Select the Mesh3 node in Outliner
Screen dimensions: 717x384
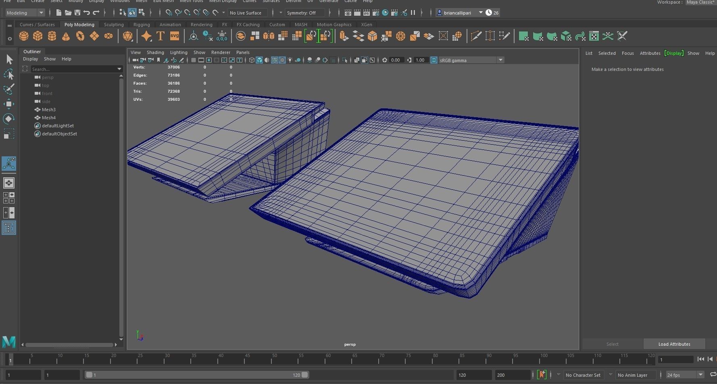coord(49,110)
